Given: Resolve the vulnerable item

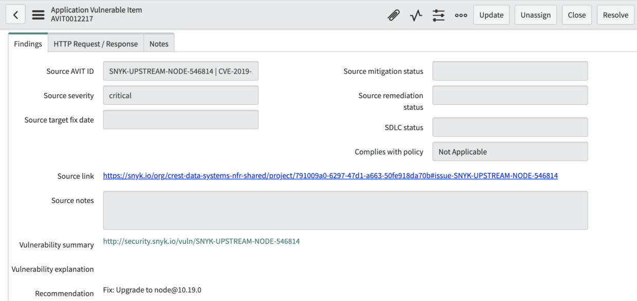Looking at the screenshot, I should [x=615, y=14].
